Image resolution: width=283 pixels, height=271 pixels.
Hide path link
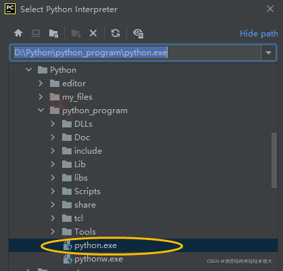[x=259, y=34]
